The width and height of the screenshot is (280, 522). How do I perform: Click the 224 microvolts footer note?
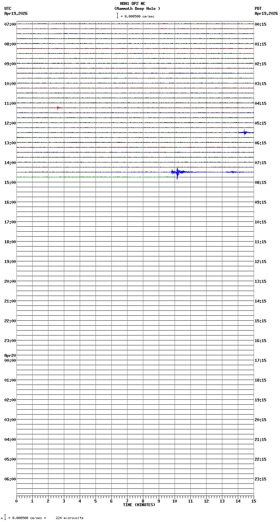(70, 518)
